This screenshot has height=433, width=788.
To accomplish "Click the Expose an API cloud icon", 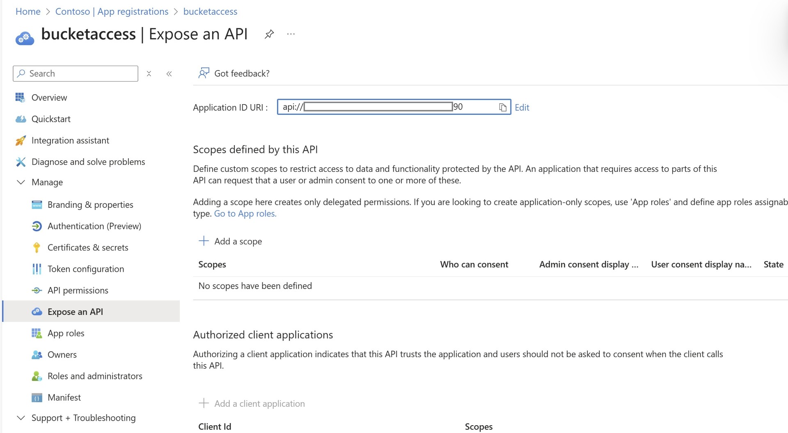I will 37,312.
